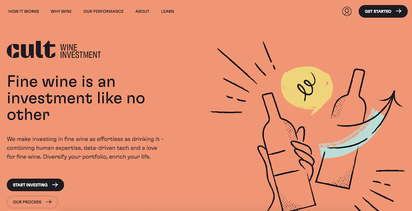Click the Cult logo wordmark
The image size is (412, 211).
[31, 50]
